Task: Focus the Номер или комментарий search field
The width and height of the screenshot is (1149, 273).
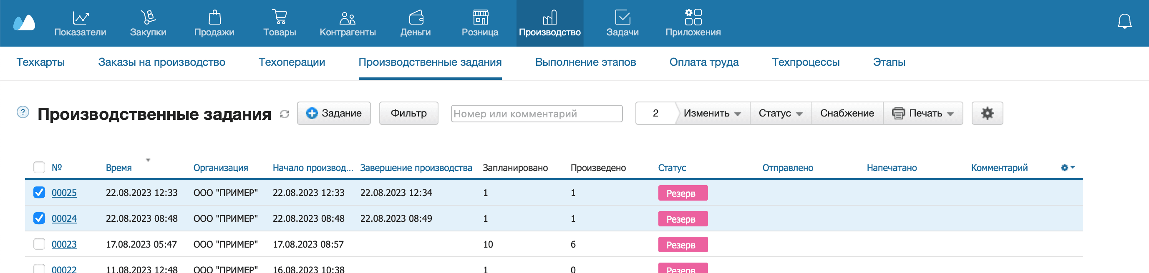Action: 537,113
